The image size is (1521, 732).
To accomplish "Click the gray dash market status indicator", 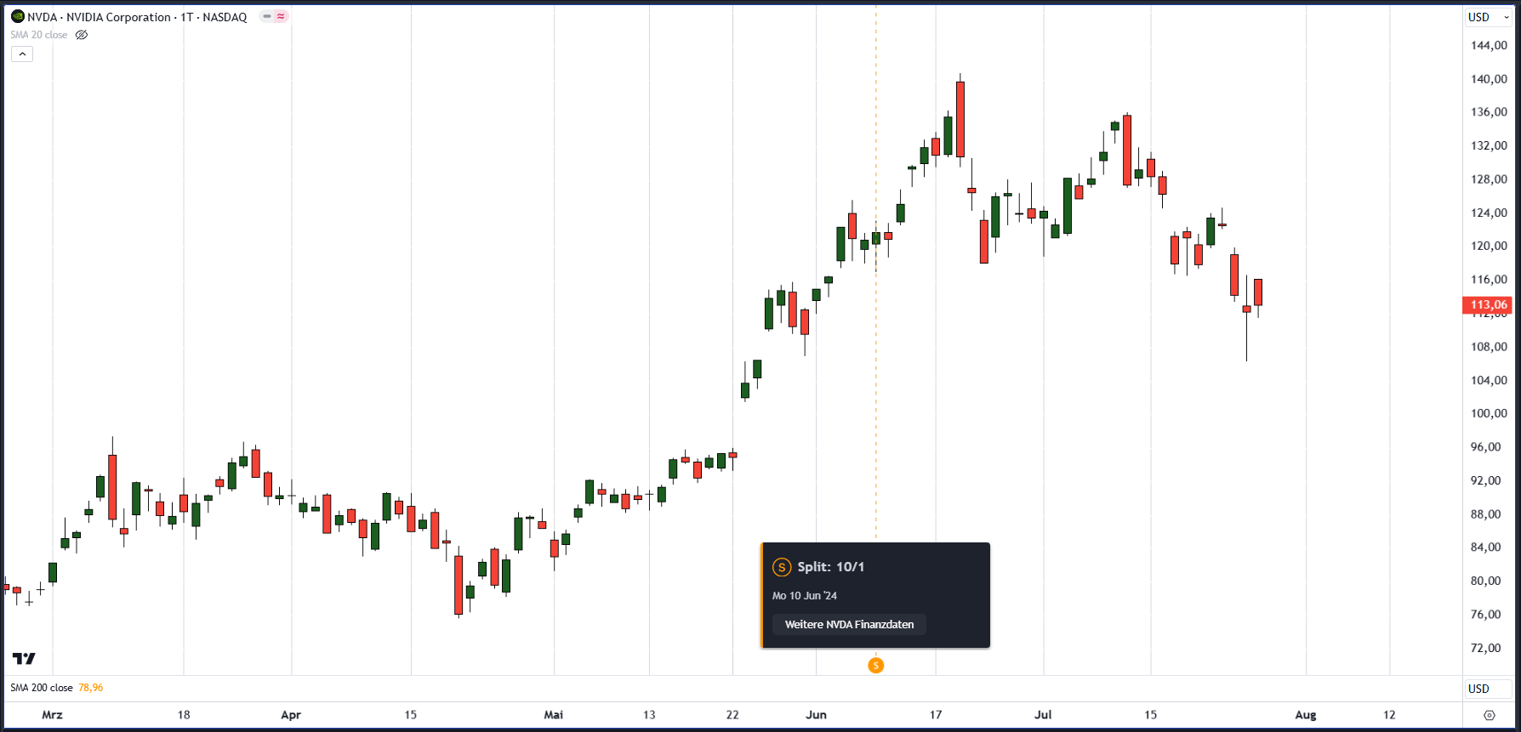I will [267, 16].
